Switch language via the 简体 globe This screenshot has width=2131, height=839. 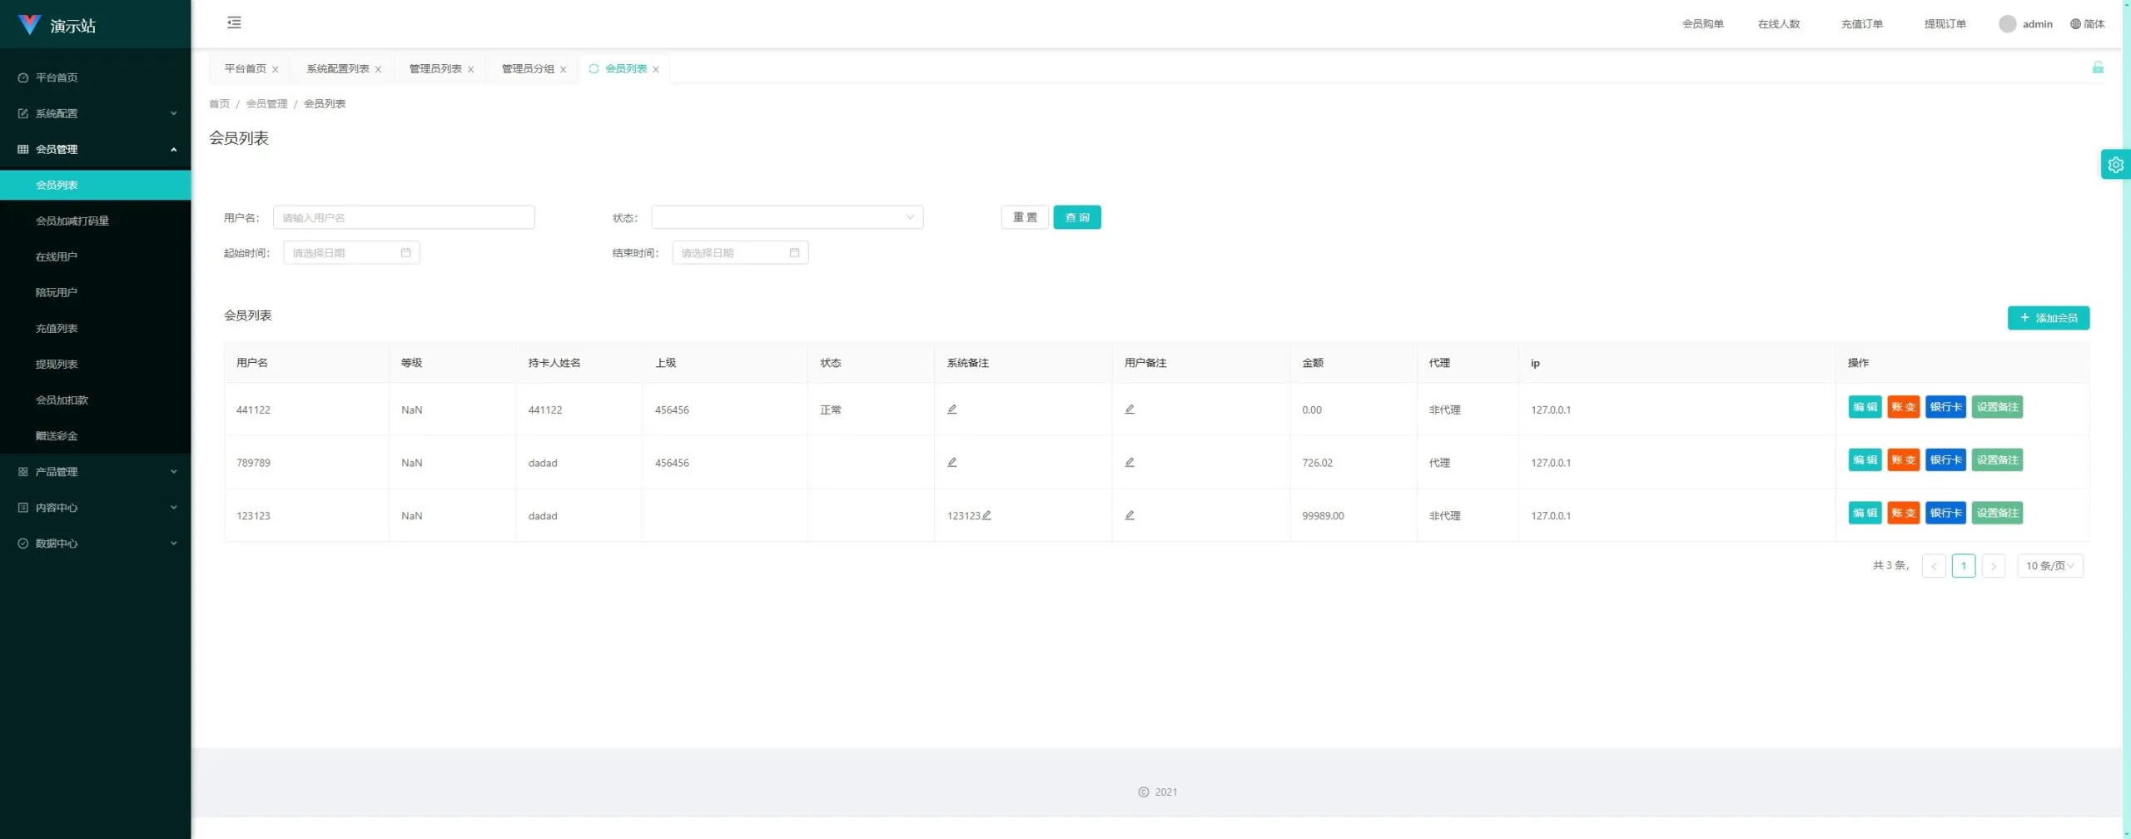[x=2087, y=24]
